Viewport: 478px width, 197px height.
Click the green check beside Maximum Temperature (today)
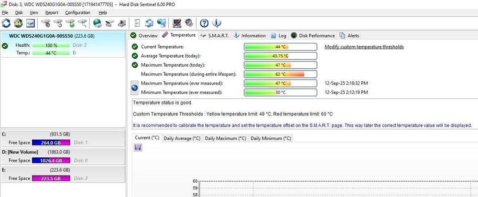pyautogui.click(x=134, y=65)
